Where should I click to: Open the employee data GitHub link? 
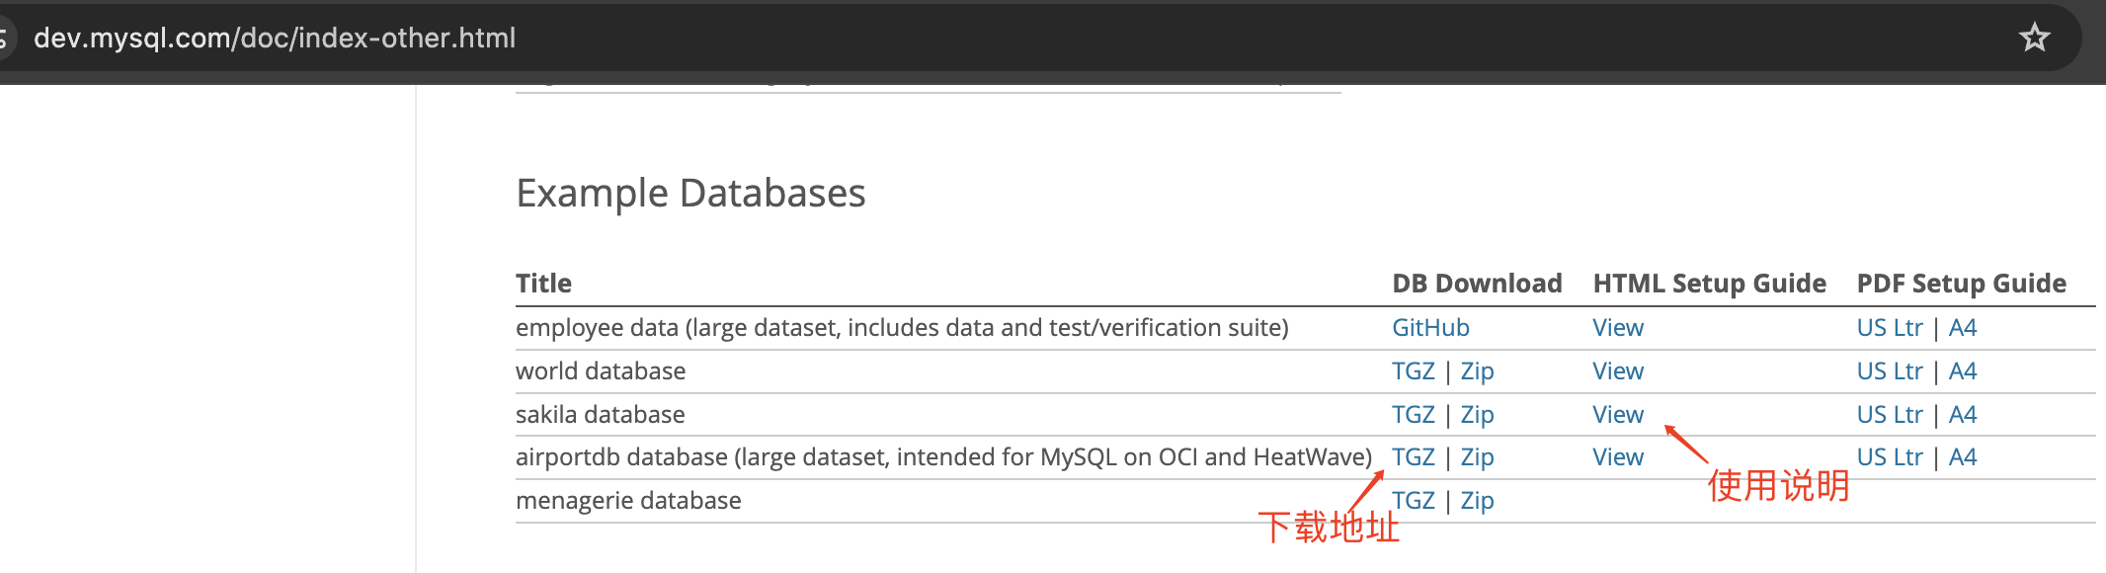pos(1430,328)
